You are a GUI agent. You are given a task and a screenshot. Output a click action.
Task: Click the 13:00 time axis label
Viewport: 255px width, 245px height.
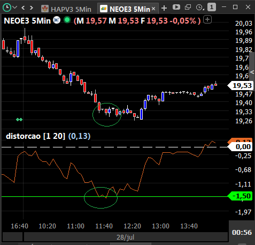click(x=160, y=226)
